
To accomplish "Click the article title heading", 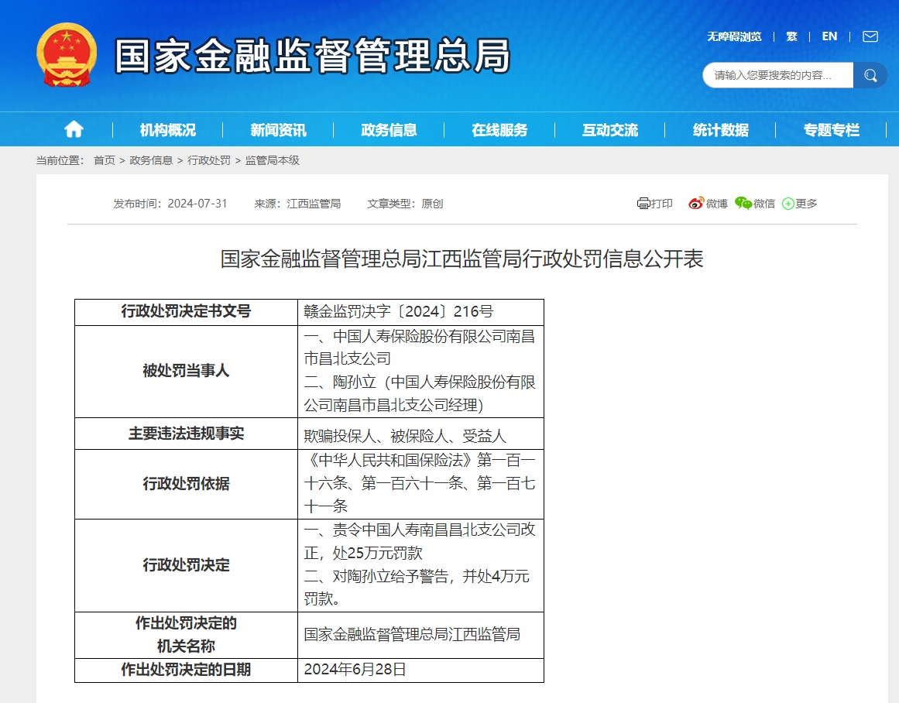I will click(x=462, y=259).
